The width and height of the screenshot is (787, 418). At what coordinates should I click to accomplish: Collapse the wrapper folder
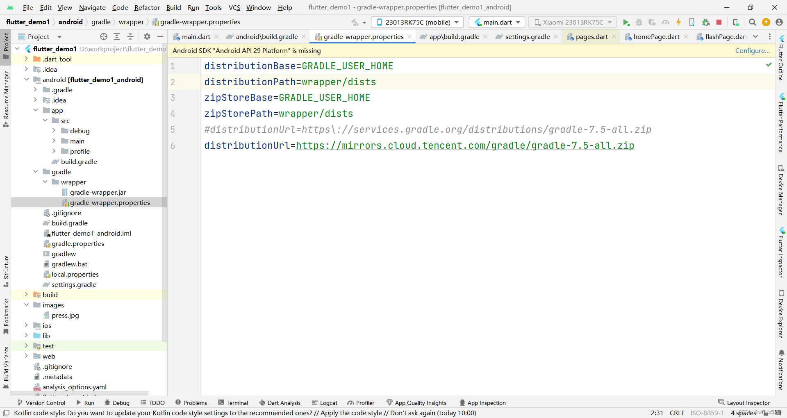45,182
